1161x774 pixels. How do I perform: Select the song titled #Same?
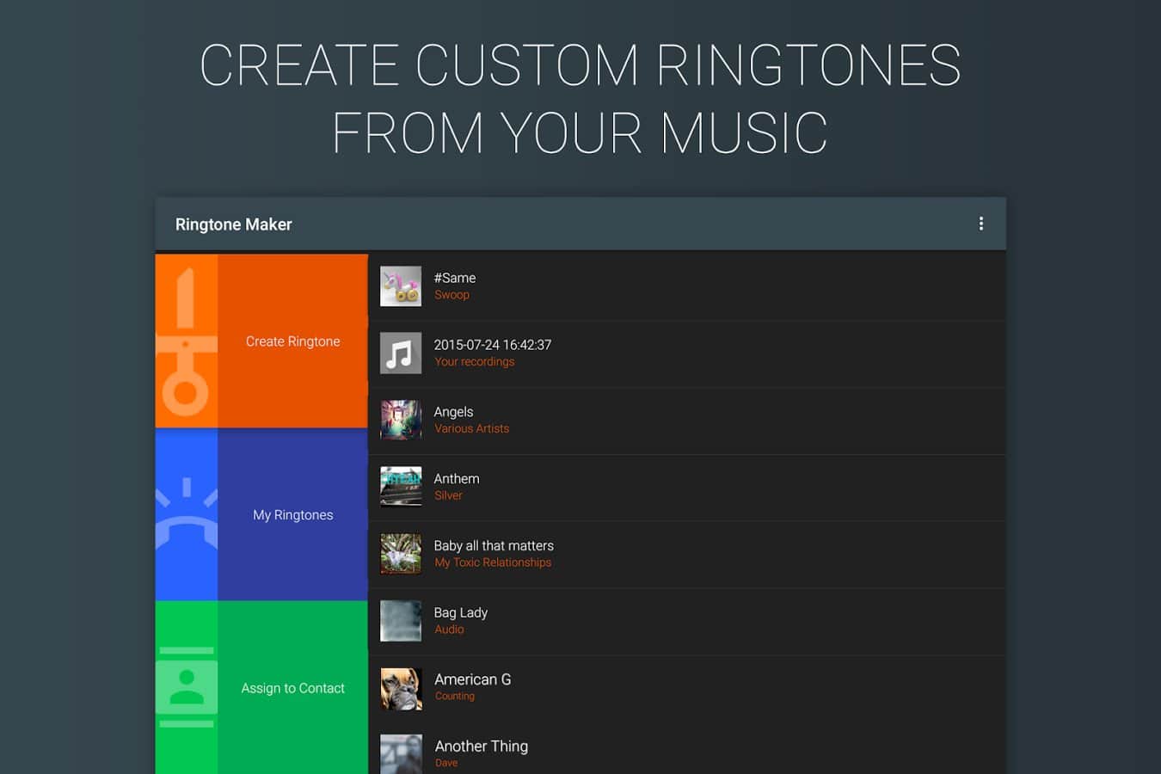455,278
